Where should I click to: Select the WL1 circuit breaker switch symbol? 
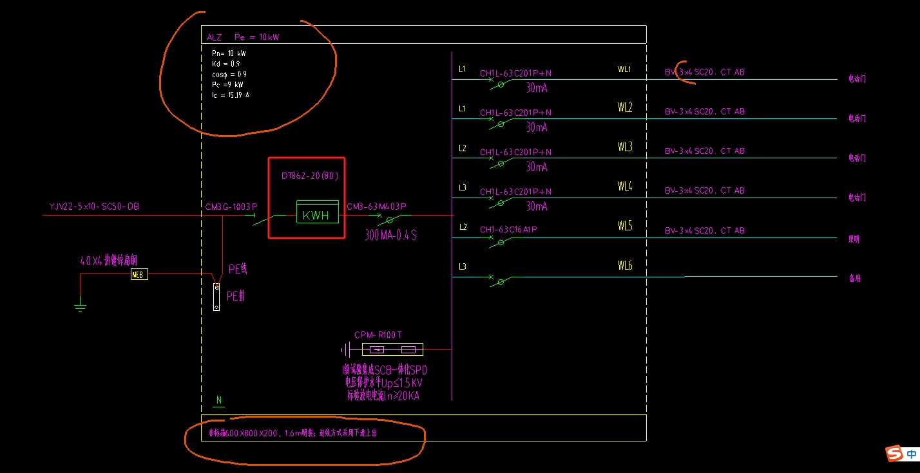pyautogui.click(x=501, y=82)
